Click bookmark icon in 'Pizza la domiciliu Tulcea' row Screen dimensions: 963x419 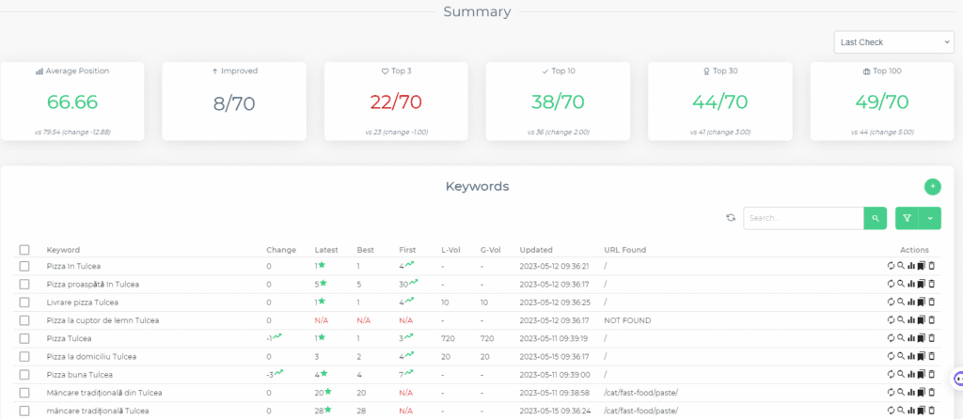(922, 356)
